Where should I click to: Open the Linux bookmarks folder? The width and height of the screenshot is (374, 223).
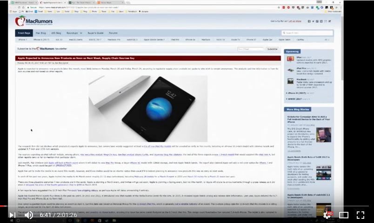coord(120,12)
